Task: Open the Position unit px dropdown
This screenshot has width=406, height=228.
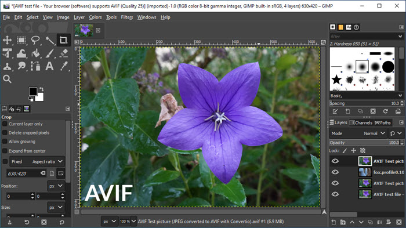Action: [56, 186]
